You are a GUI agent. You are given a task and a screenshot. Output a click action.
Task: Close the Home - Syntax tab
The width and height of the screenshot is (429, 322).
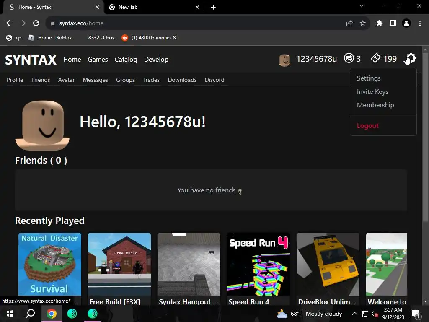coord(97,7)
